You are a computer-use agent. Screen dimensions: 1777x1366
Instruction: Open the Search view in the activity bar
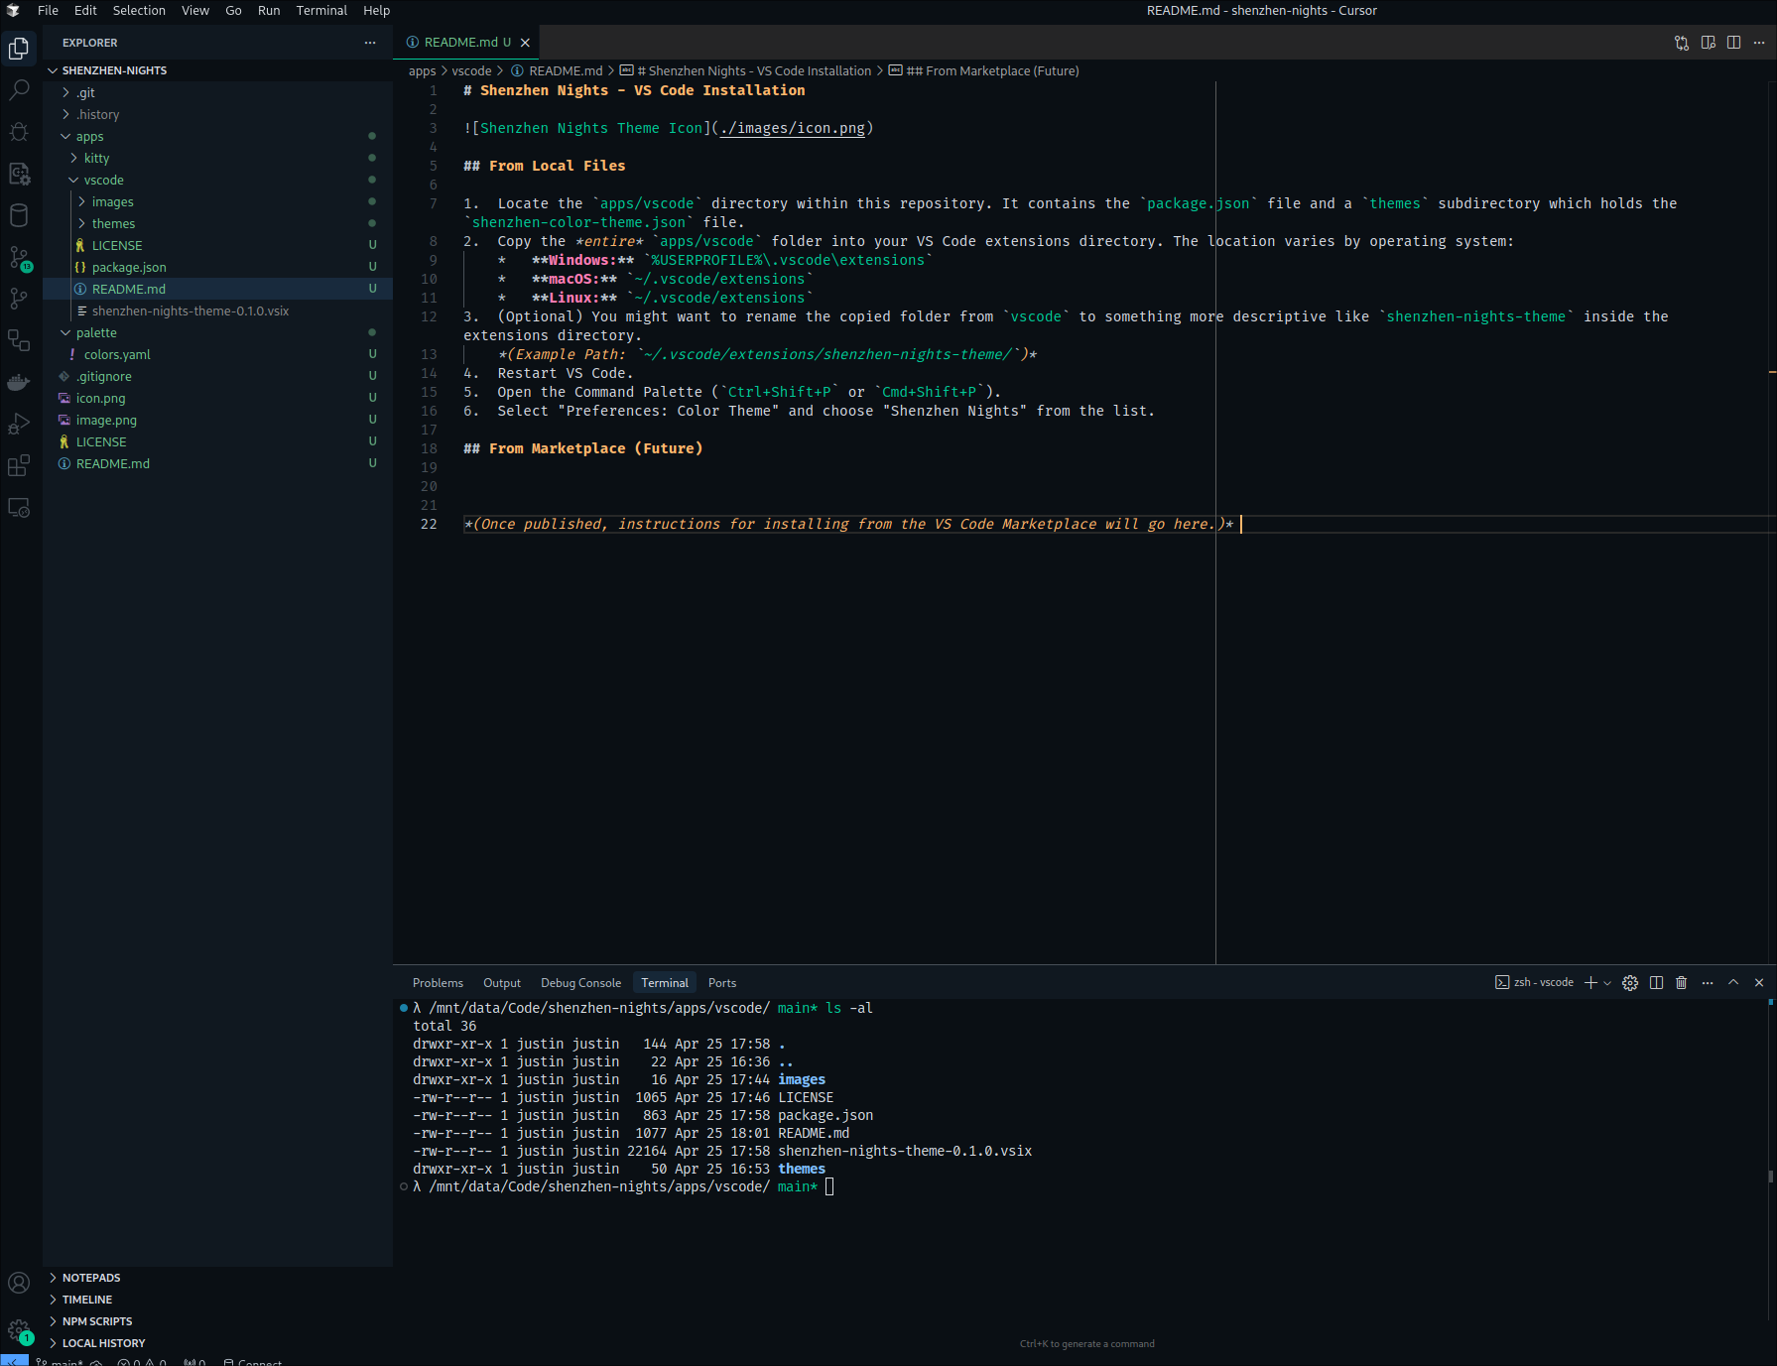click(x=19, y=89)
